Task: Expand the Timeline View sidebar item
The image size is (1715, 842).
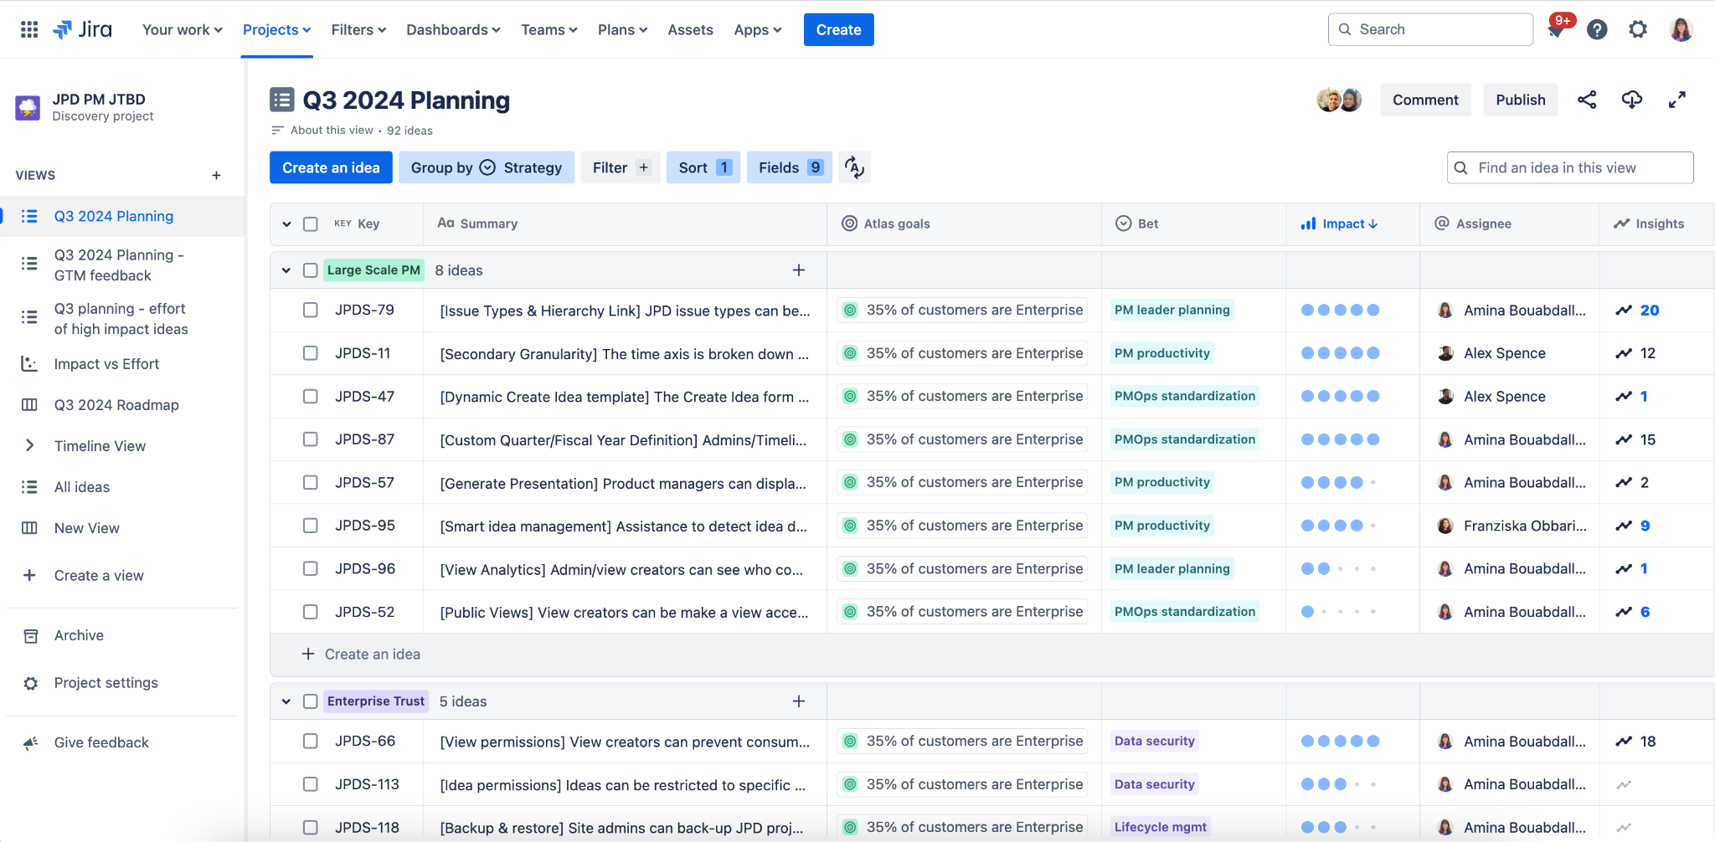Action: (x=30, y=446)
